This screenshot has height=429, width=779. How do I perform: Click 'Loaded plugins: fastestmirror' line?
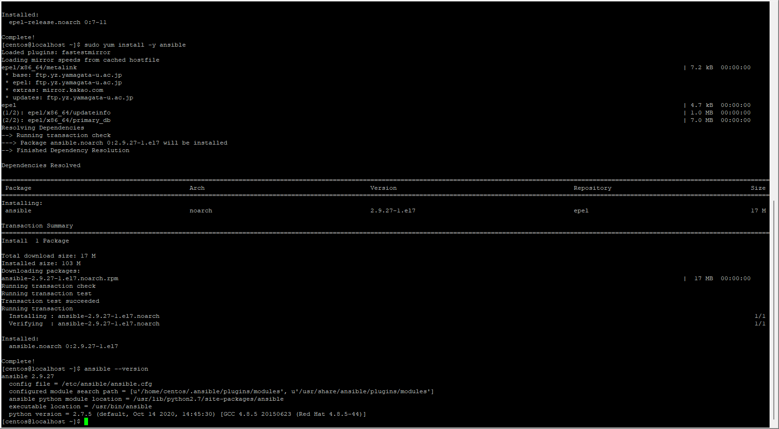click(56, 52)
